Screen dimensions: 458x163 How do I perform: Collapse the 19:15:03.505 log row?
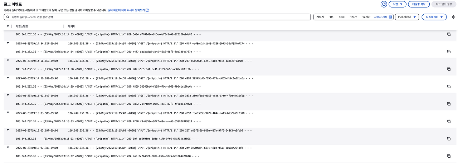point(8,113)
